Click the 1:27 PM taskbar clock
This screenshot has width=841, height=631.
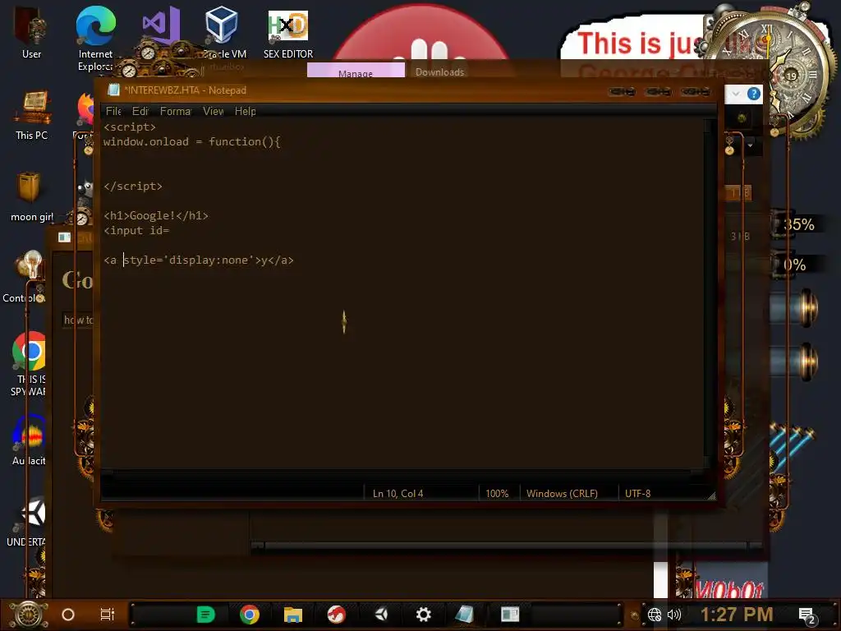tap(737, 615)
